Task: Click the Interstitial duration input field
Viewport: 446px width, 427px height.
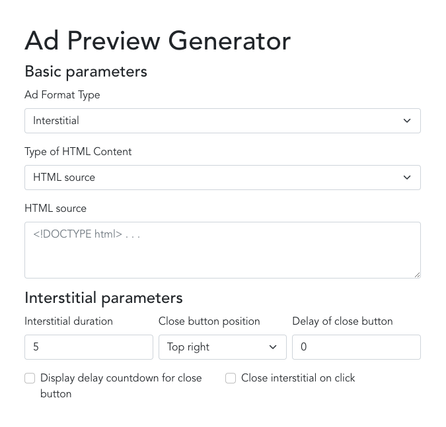Action: (x=89, y=347)
